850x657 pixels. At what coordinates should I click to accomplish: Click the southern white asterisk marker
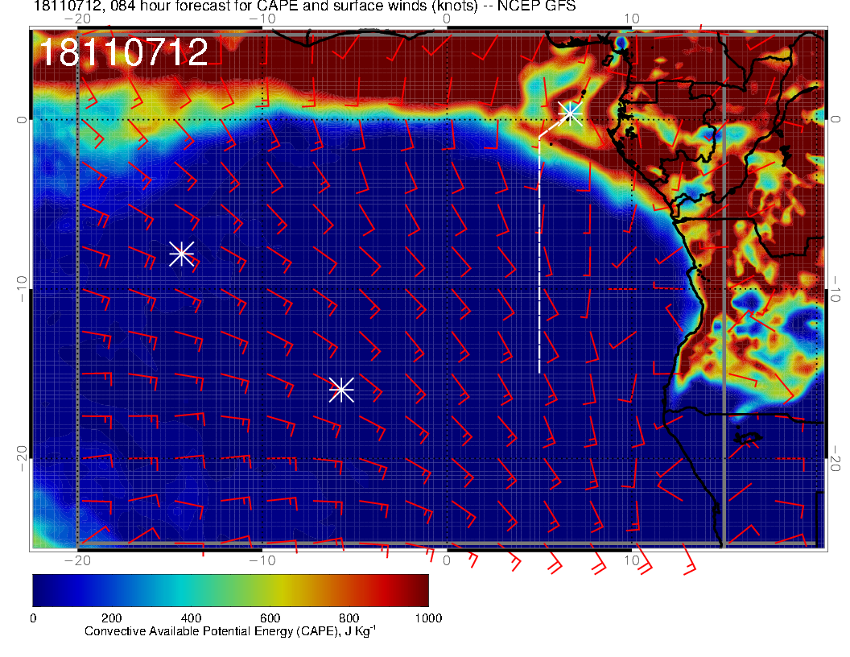click(341, 390)
